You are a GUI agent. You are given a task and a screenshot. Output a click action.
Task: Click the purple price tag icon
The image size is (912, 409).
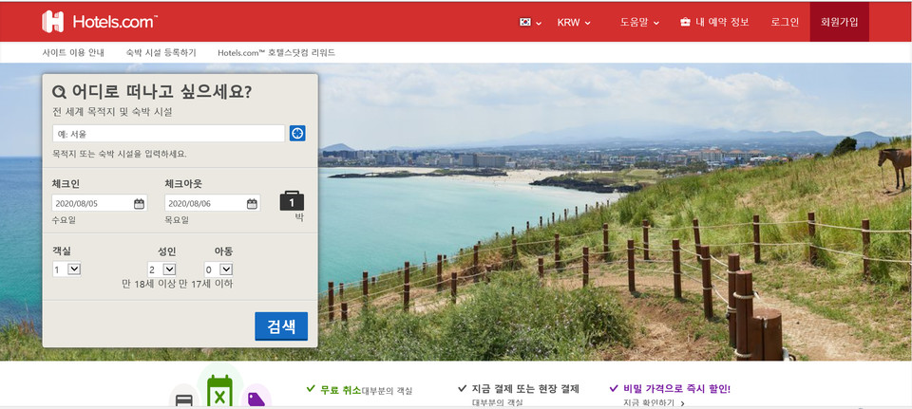[x=256, y=399]
